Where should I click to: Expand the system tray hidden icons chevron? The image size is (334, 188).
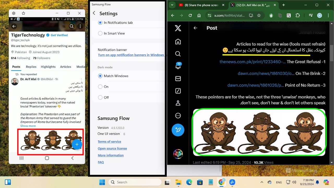(x=262, y=182)
